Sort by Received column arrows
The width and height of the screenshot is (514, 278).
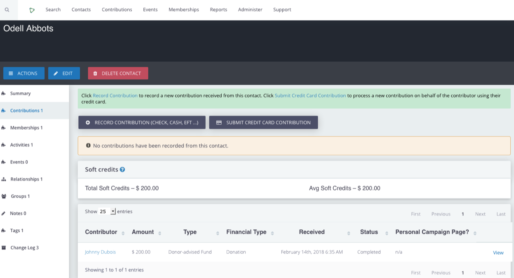348,233
